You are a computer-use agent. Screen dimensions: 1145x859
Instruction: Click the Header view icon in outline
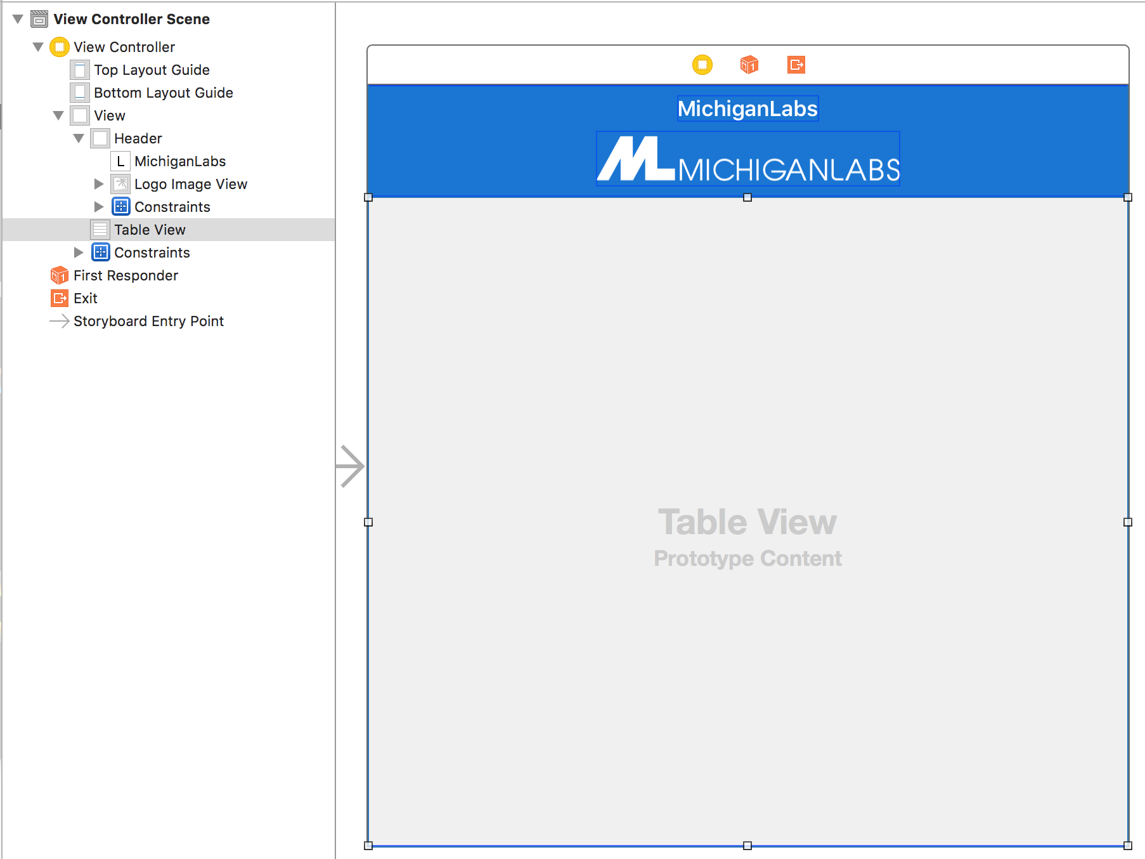click(100, 138)
